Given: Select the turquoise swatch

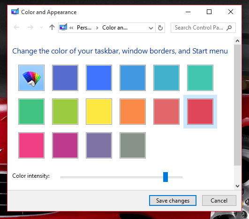Looking at the screenshot, I should tap(200, 78).
